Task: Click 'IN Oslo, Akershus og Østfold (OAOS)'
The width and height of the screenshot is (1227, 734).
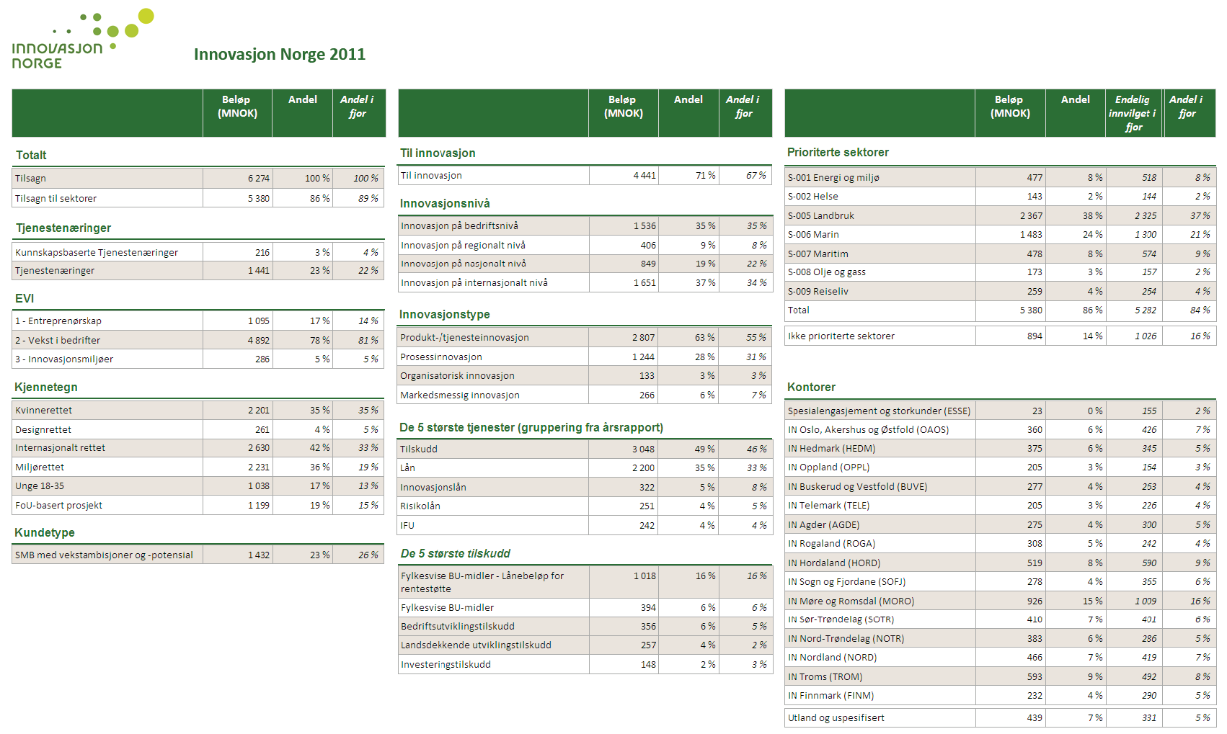Action: (868, 429)
